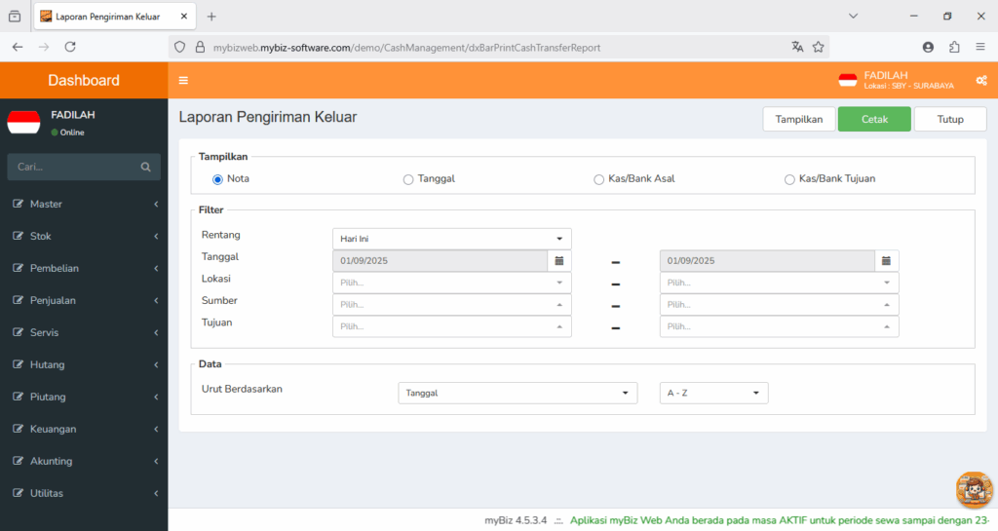Open the browser tab list chevron

click(x=854, y=16)
